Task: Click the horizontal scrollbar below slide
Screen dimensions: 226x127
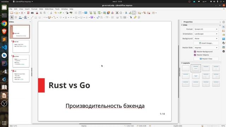Action: click(105, 124)
